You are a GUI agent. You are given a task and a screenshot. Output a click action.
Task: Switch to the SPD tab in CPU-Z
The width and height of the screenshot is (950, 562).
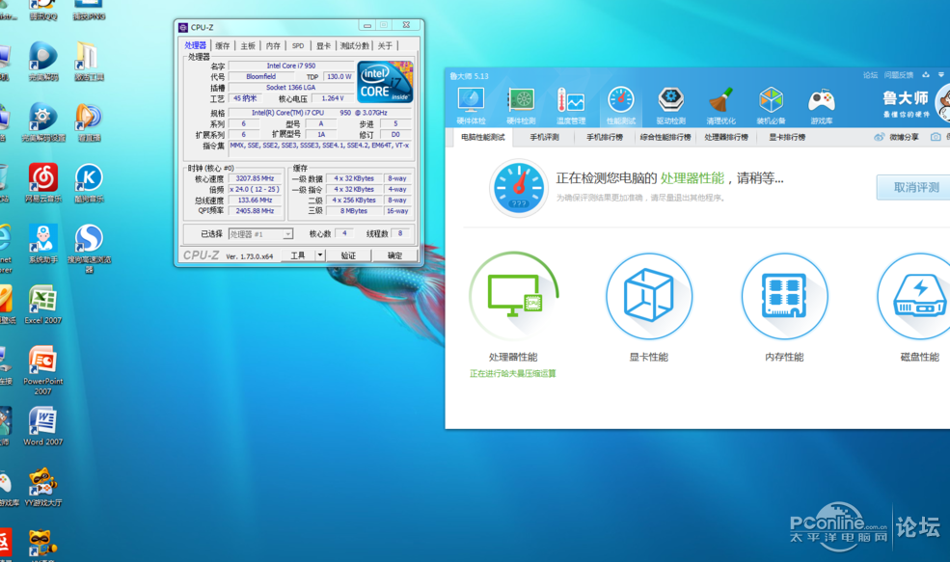click(298, 46)
